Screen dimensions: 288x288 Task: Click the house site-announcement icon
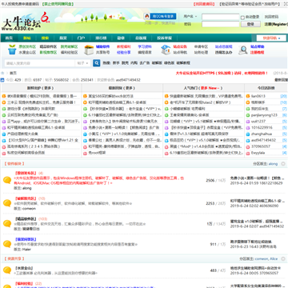tap(166, 50)
